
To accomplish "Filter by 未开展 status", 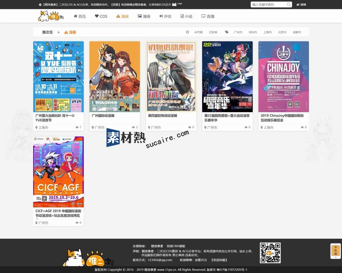I will (198, 32).
